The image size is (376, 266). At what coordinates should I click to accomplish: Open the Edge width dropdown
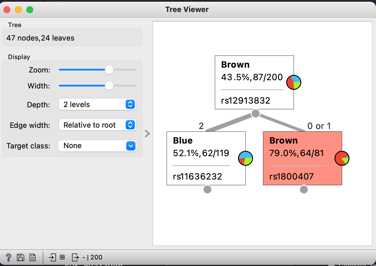[97, 125]
